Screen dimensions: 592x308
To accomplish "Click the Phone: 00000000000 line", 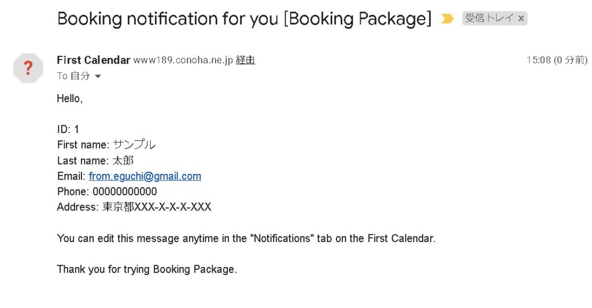I will (x=107, y=191).
